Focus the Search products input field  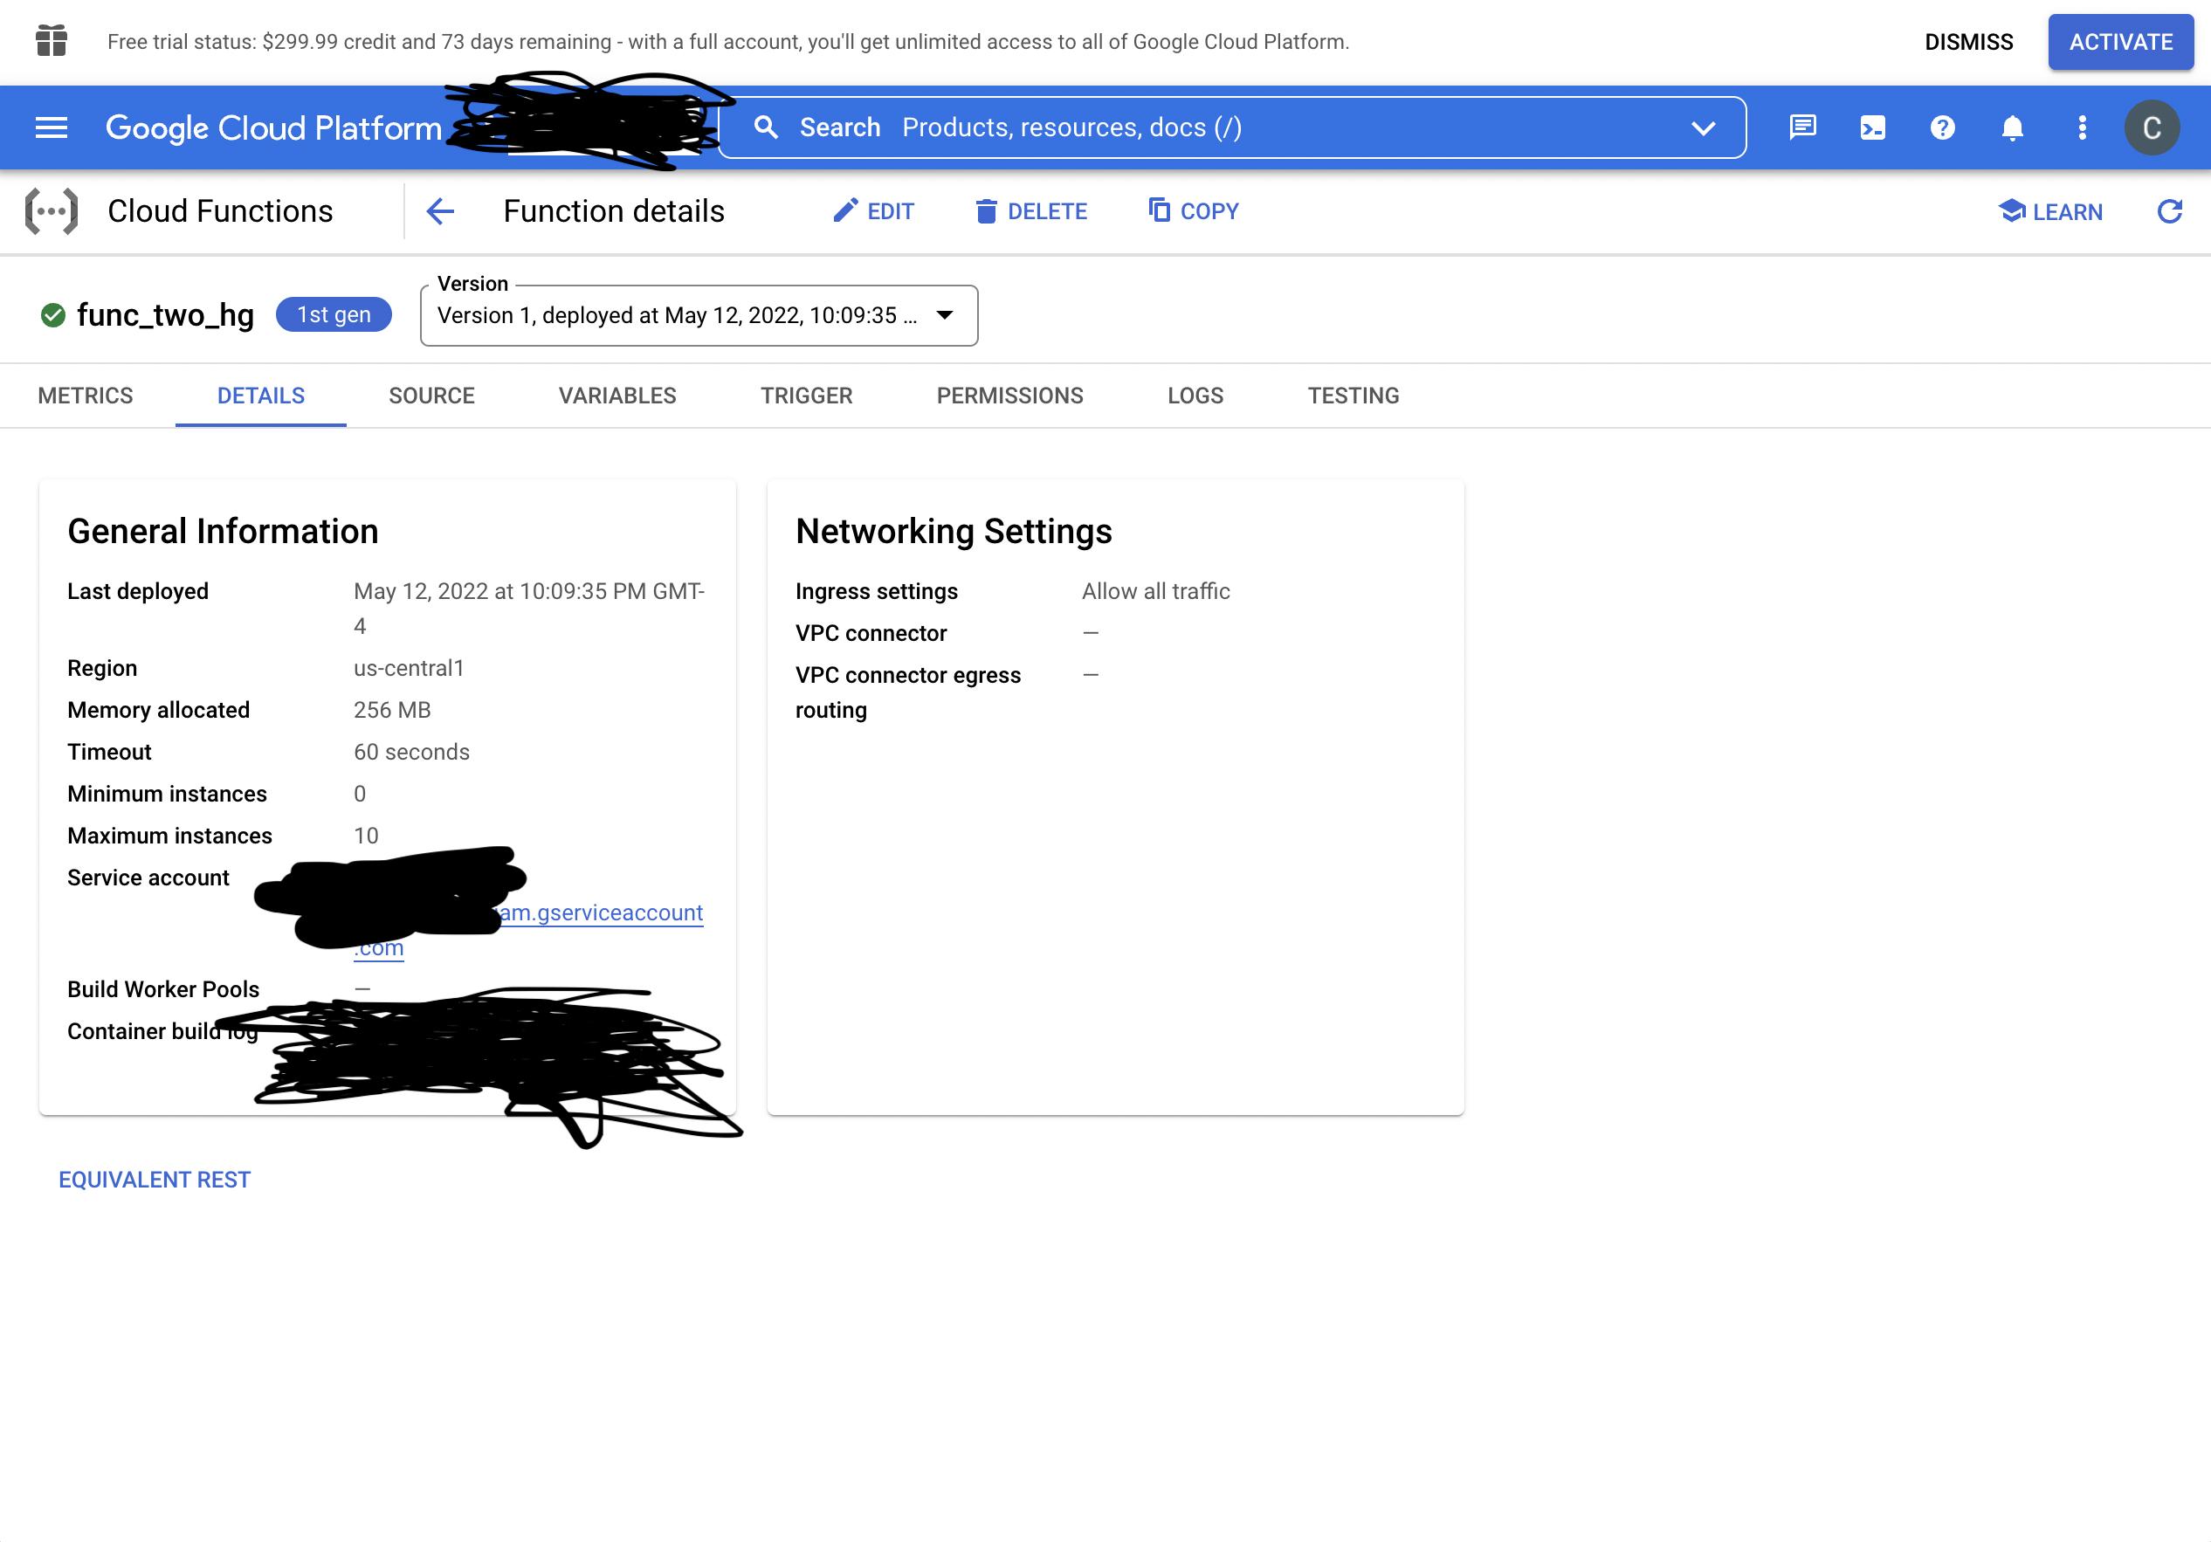coord(1233,128)
